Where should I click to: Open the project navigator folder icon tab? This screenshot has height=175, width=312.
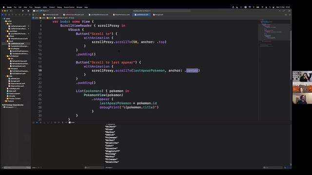tap(2, 15)
